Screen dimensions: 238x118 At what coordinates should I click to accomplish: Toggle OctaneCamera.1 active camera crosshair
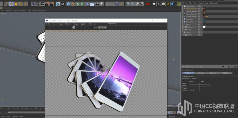(x=202, y=14)
